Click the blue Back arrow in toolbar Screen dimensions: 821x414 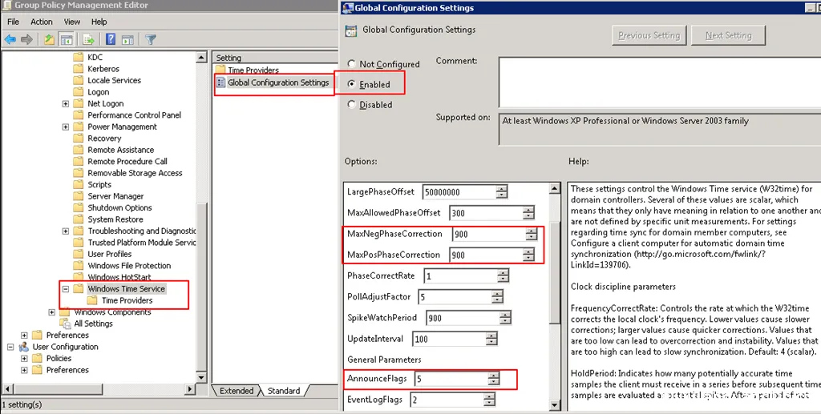[10, 39]
